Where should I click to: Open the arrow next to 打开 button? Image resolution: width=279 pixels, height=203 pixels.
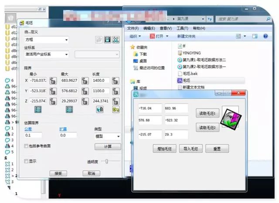(x=167, y=36)
